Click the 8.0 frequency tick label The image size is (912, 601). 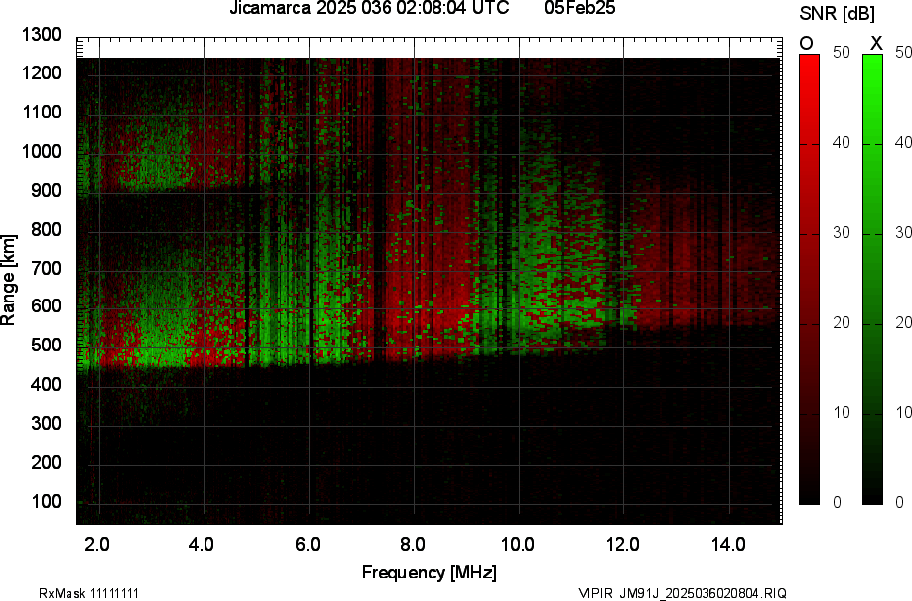pyautogui.click(x=412, y=545)
